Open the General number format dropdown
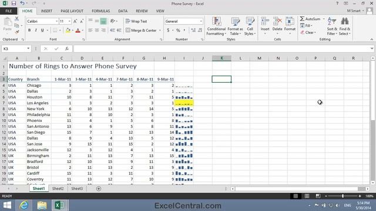Image resolution: width=376 pixels, height=211 pixels. point(201,21)
